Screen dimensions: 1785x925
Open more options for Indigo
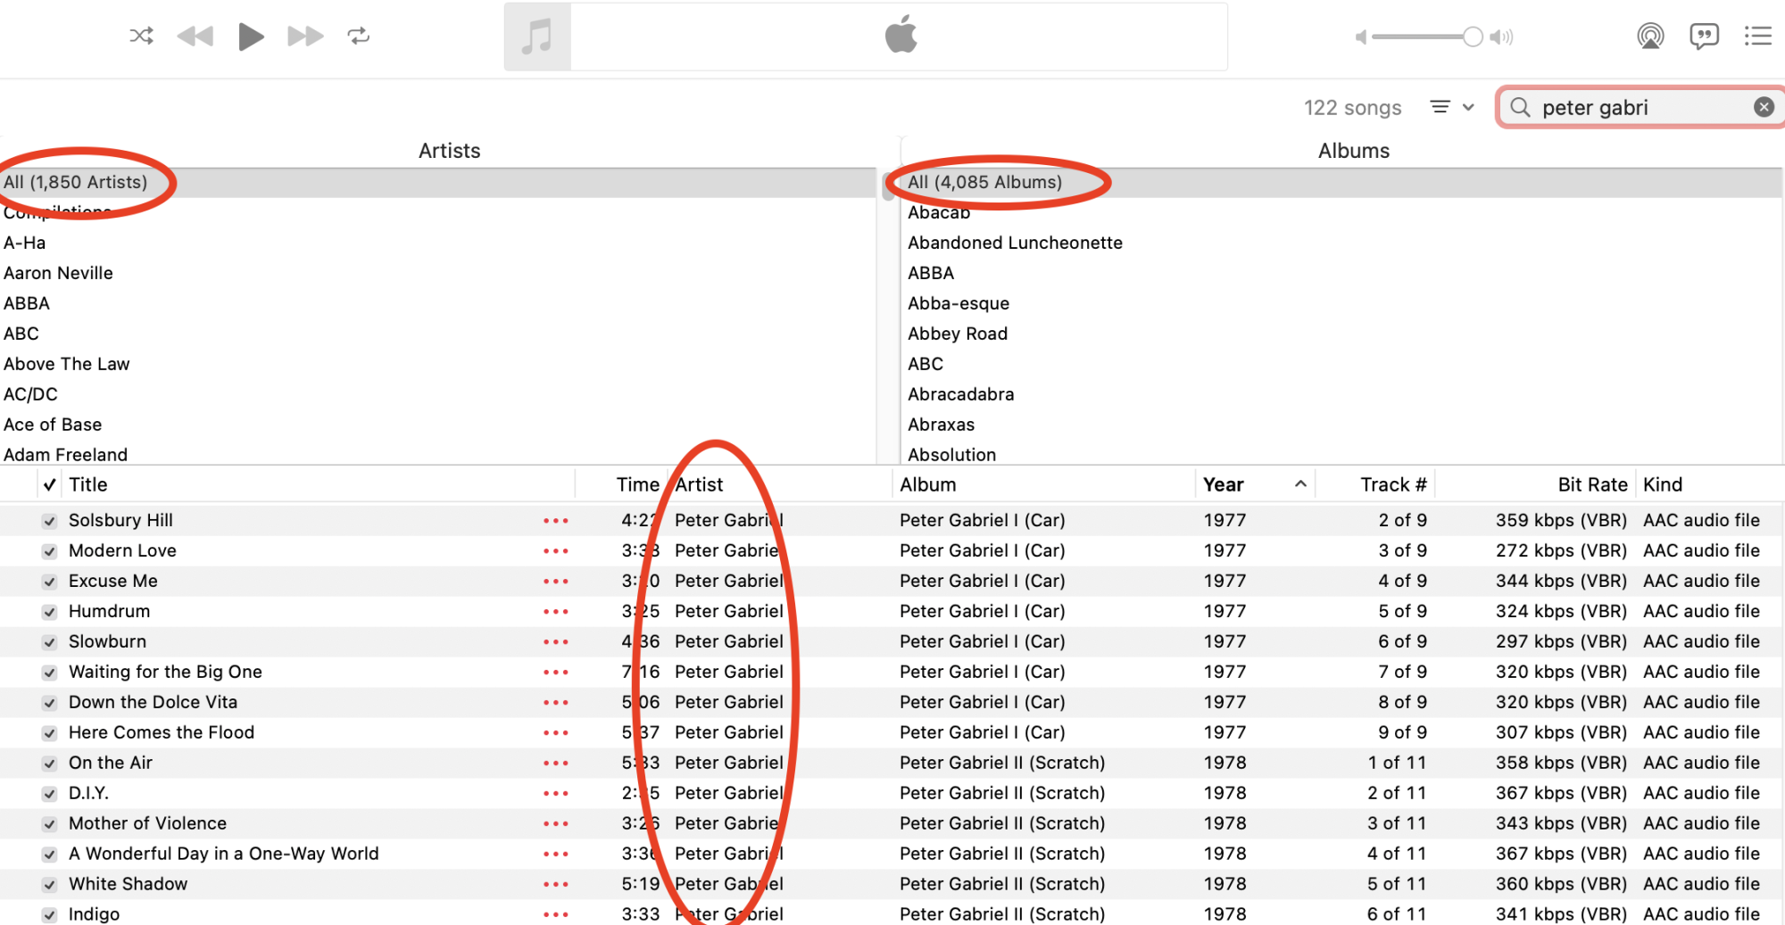(555, 915)
